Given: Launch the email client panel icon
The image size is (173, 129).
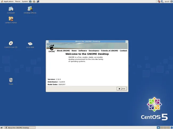Looking at the screenshot, I should 34,1.
